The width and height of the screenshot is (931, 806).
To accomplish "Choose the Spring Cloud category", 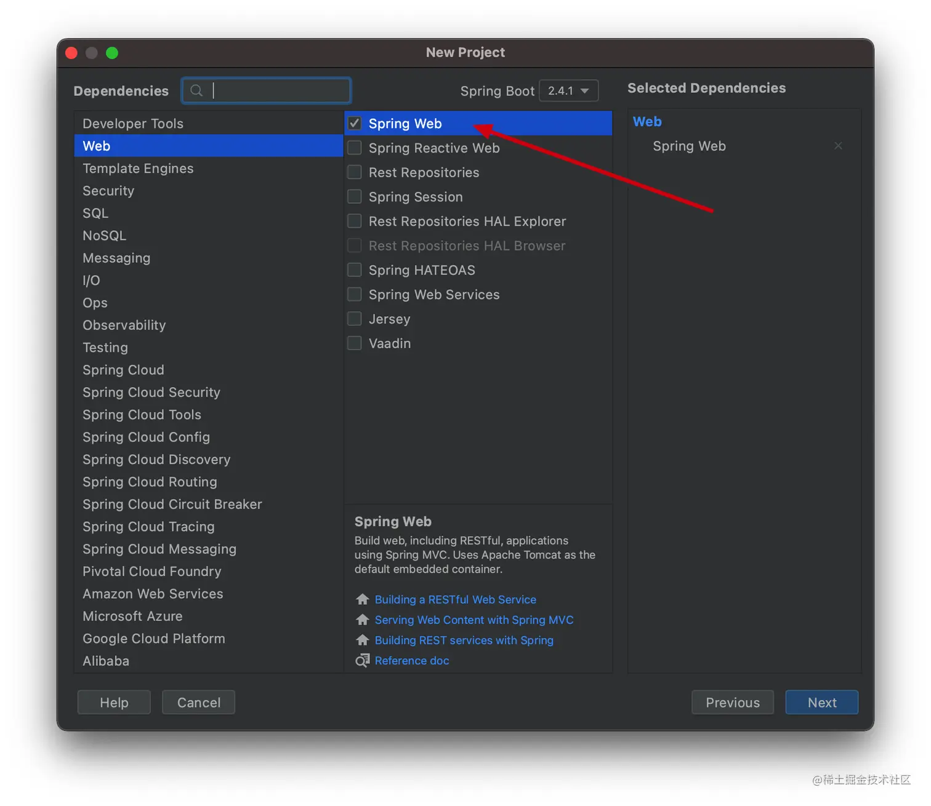I will (208, 370).
